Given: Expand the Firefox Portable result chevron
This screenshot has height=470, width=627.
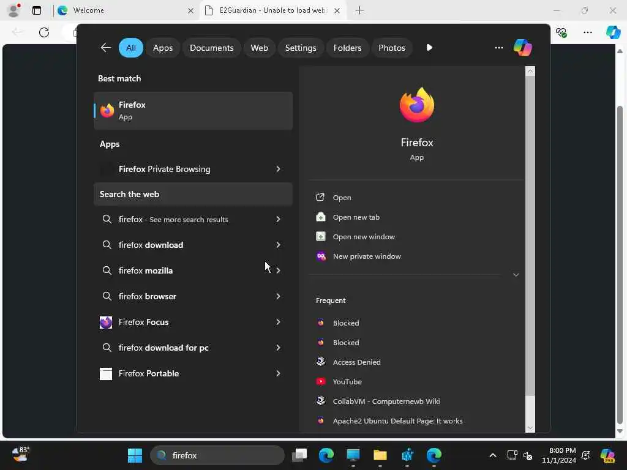Looking at the screenshot, I should (279, 373).
